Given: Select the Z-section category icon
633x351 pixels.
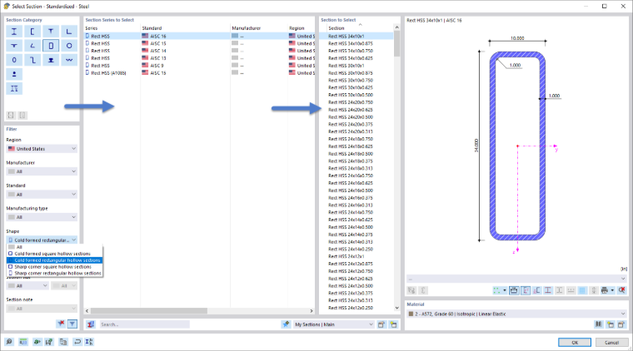Looking at the screenshot, I should 32,60.
